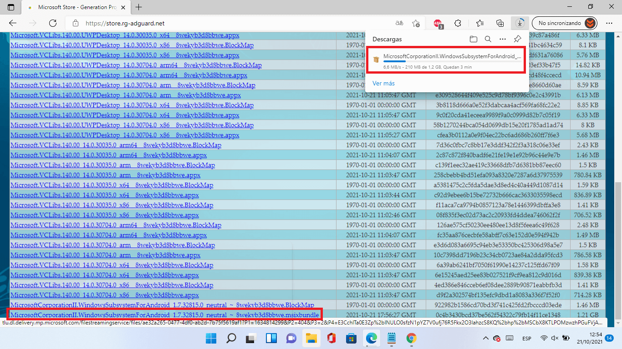Open Teams Chat on taskbar
622x349 pixels.
pos(291,338)
